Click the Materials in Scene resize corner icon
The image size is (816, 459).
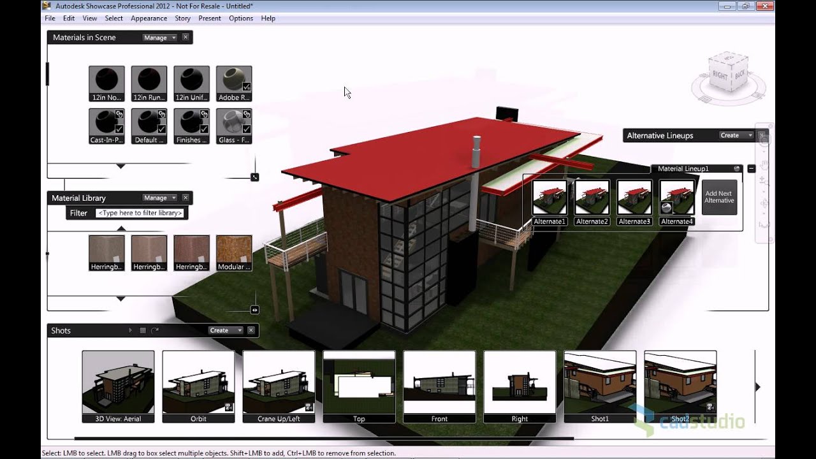254,177
